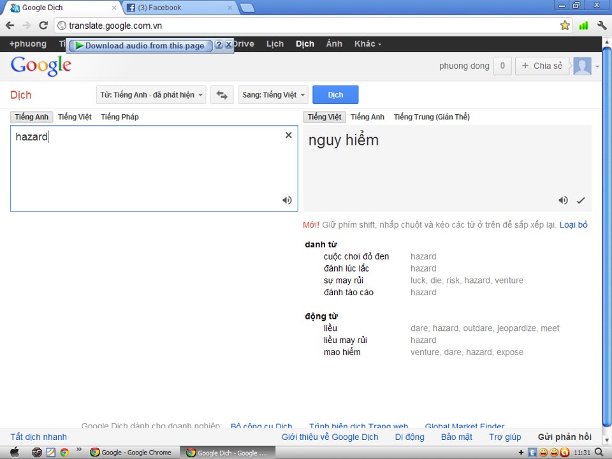Show hidden quick launch items chevron

79,449
